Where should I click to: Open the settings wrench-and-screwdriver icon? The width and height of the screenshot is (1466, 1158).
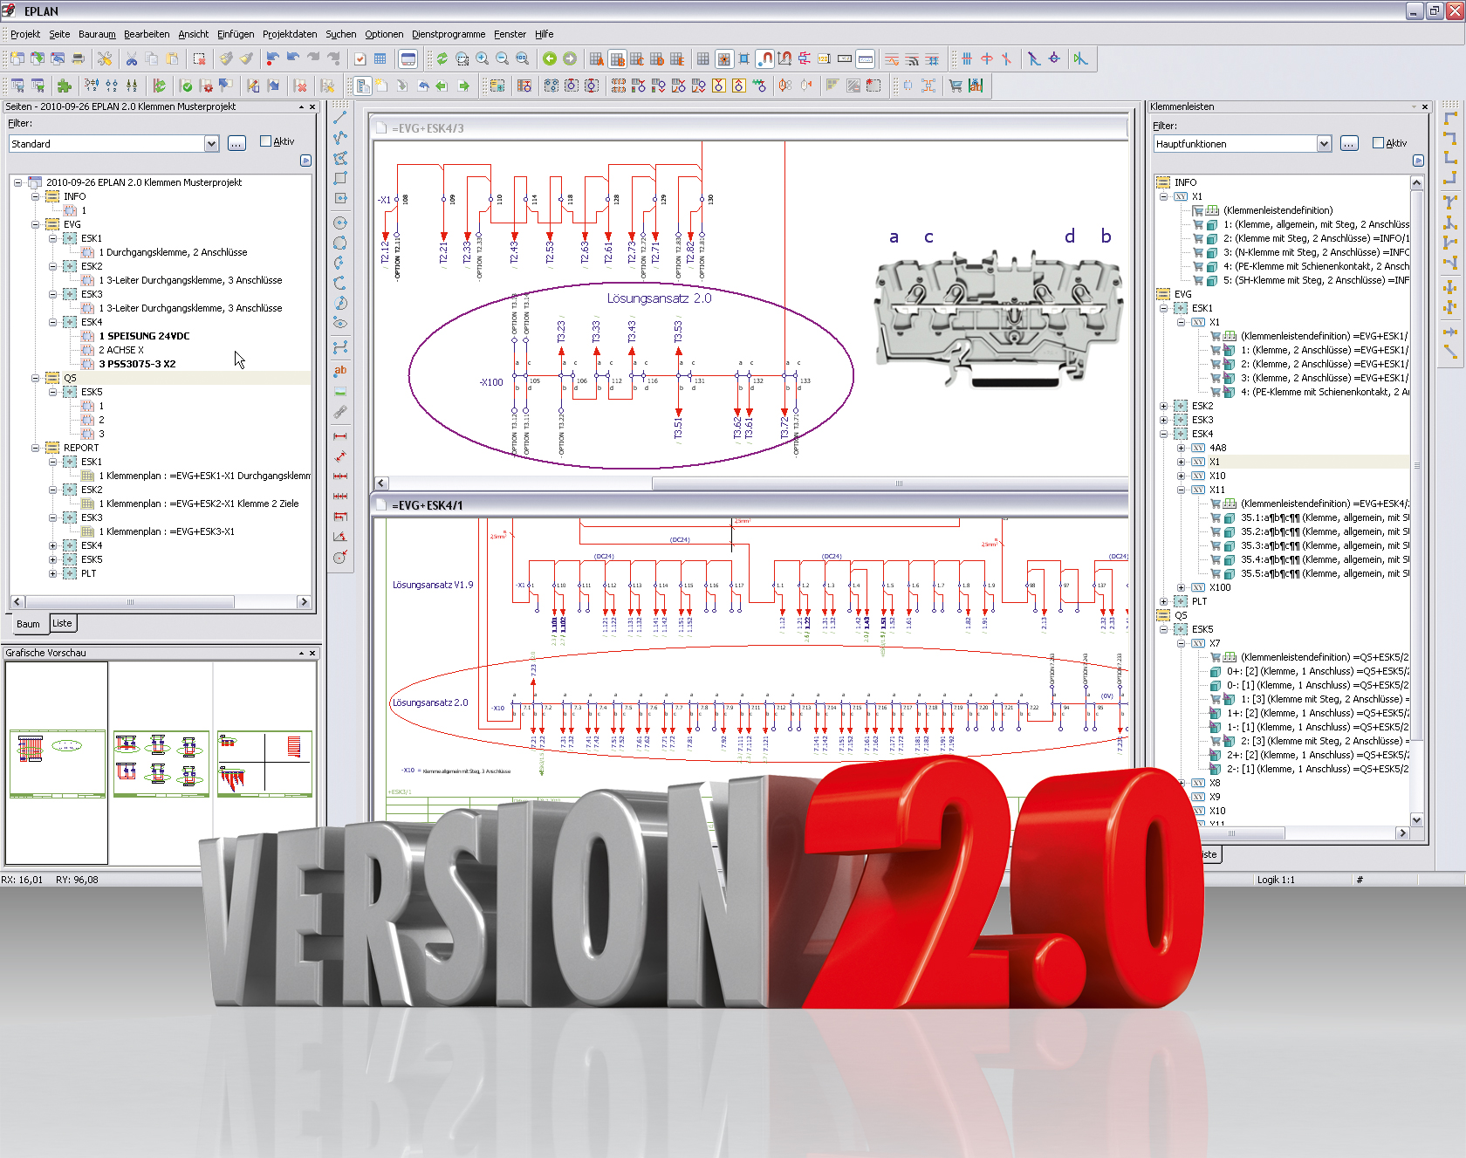(104, 58)
